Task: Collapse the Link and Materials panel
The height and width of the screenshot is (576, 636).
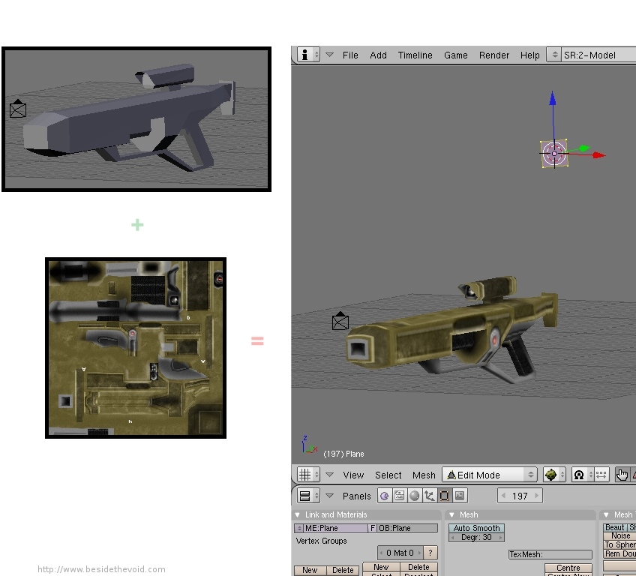Action: [x=298, y=514]
